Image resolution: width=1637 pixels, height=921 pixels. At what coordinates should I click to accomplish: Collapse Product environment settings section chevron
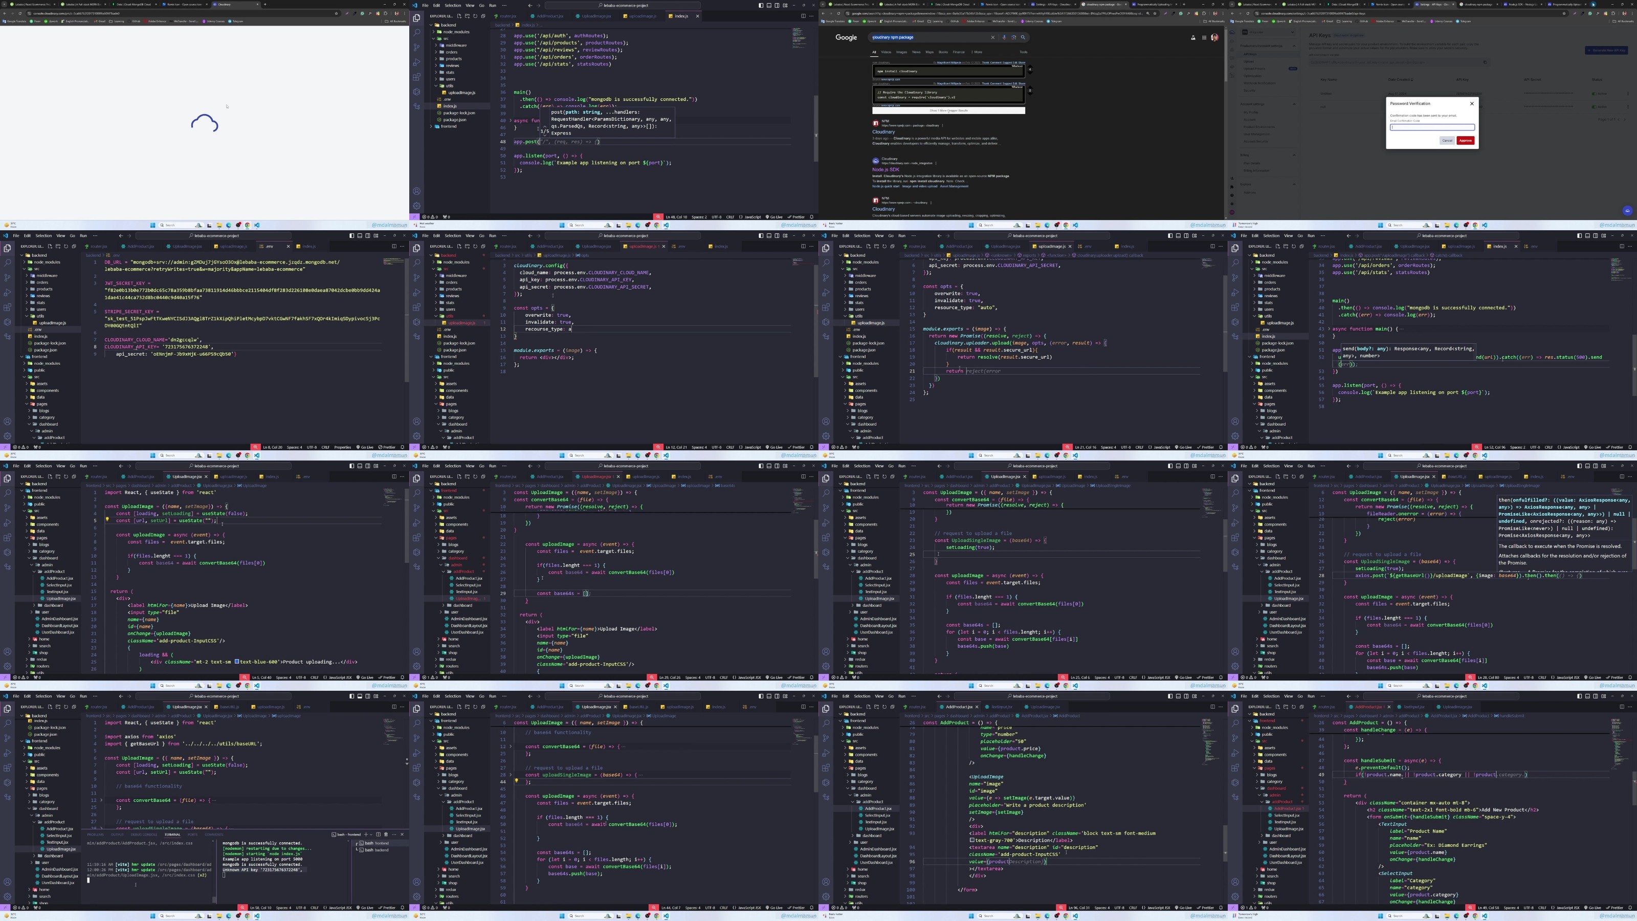coord(1294,46)
